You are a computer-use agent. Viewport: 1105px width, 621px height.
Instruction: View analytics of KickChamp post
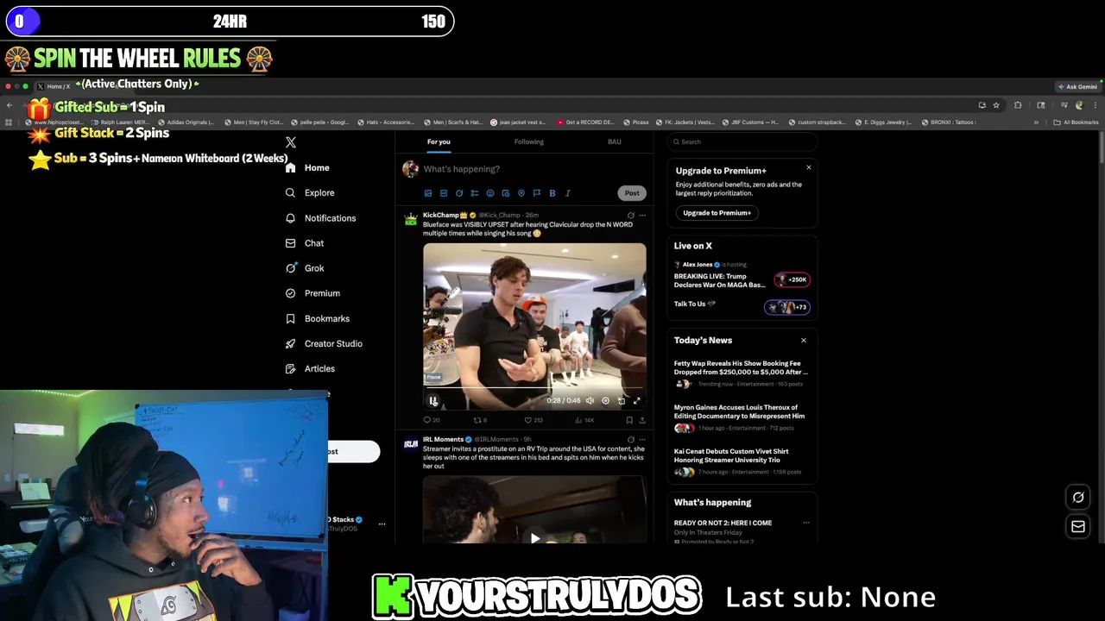[x=584, y=420]
